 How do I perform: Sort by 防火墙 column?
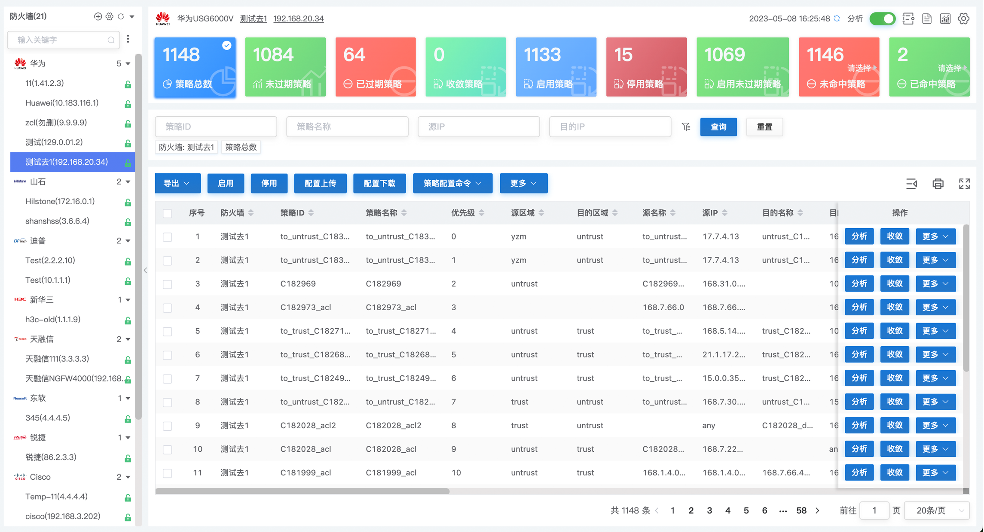click(251, 213)
